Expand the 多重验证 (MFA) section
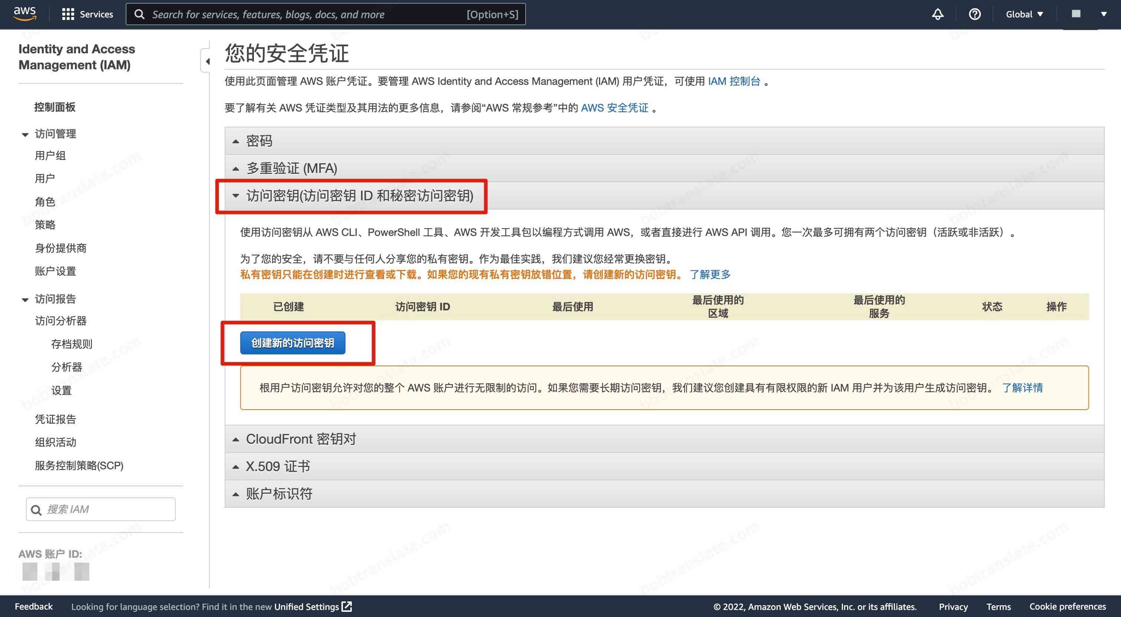 (x=665, y=168)
